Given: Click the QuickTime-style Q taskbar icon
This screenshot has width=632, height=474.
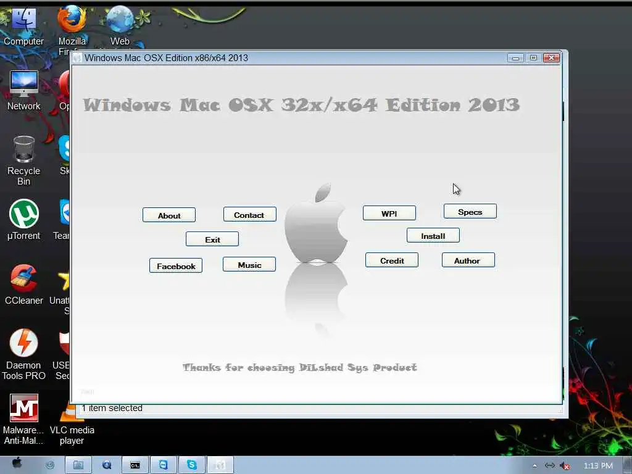Looking at the screenshot, I should pos(107,465).
